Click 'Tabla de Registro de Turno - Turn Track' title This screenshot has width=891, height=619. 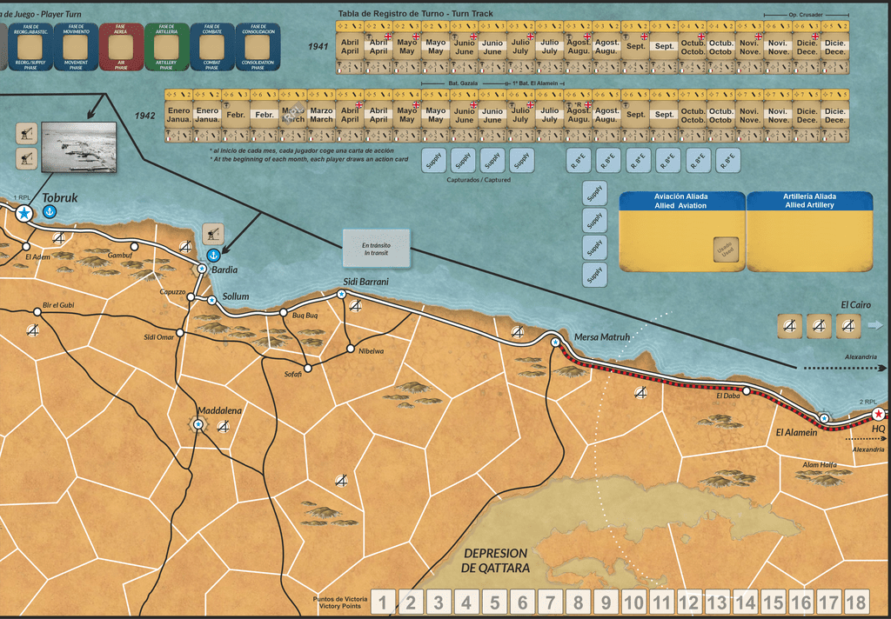[416, 14]
